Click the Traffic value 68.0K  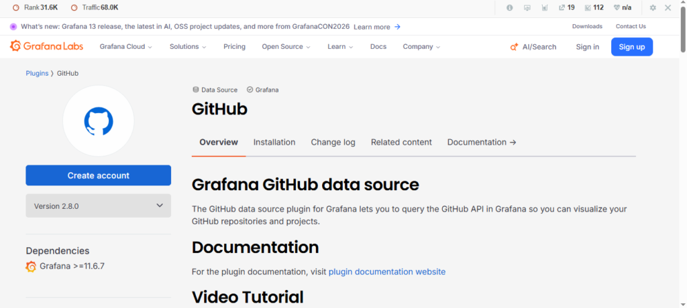pyautogui.click(x=109, y=8)
